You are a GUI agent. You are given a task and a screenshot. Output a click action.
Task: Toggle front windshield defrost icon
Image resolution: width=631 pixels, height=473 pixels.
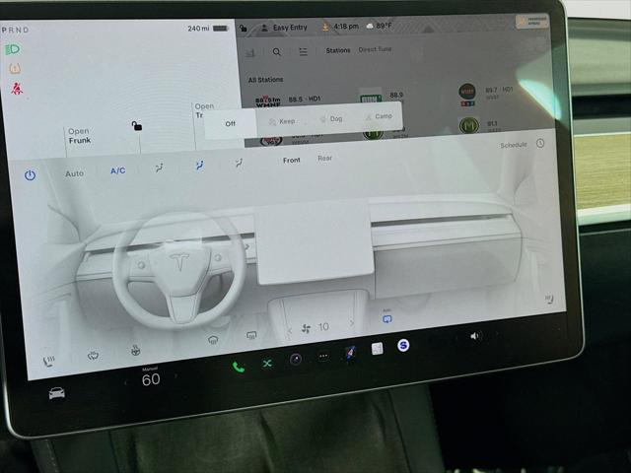[213, 340]
